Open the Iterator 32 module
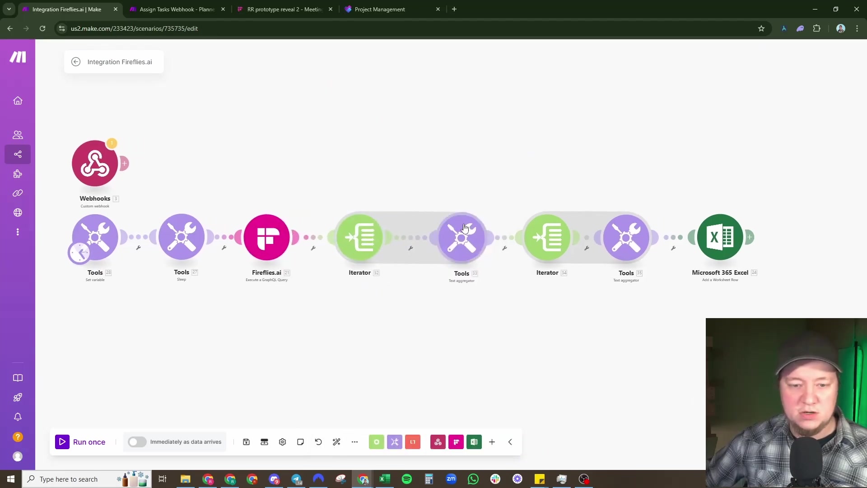867x488 pixels. click(x=360, y=237)
